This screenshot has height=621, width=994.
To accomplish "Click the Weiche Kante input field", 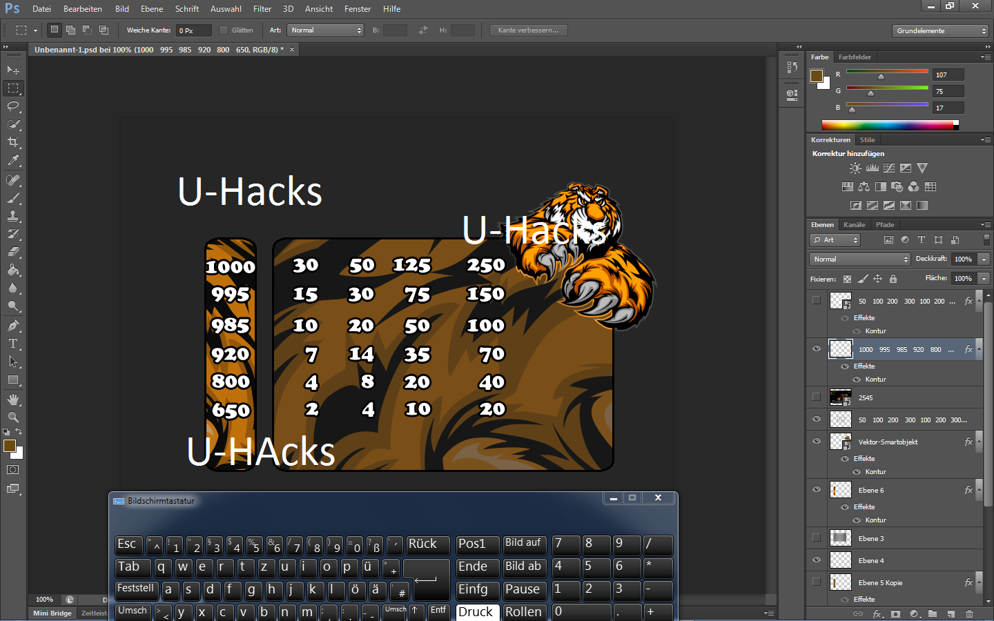I will point(194,30).
